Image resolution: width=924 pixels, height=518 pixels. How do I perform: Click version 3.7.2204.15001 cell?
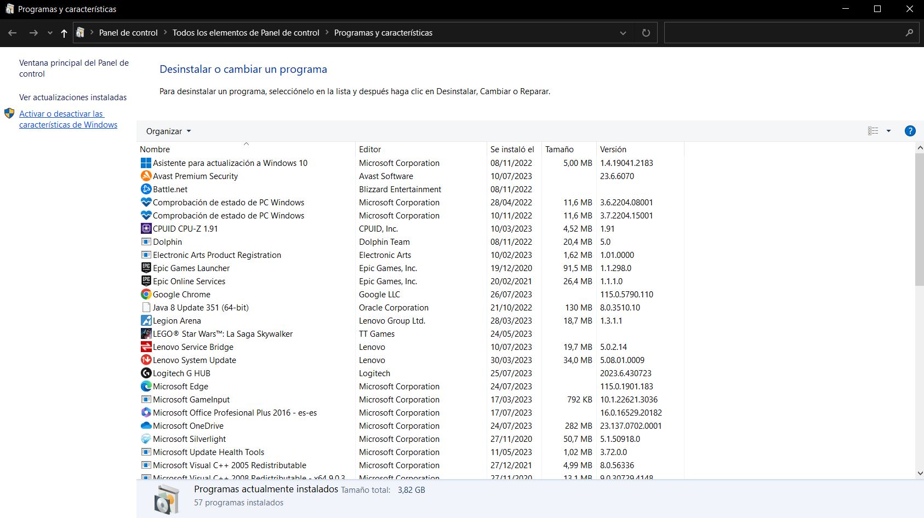point(626,216)
